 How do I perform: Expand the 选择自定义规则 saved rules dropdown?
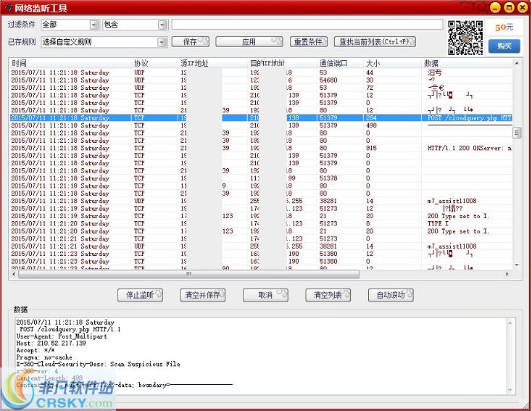(162, 42)
